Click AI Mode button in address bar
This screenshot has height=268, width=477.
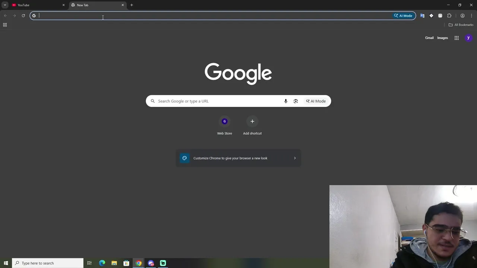pos(403,16)
